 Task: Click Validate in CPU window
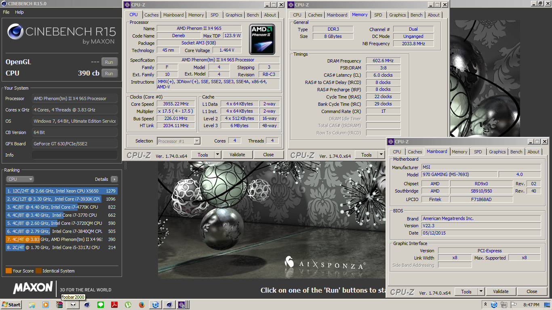237,155
